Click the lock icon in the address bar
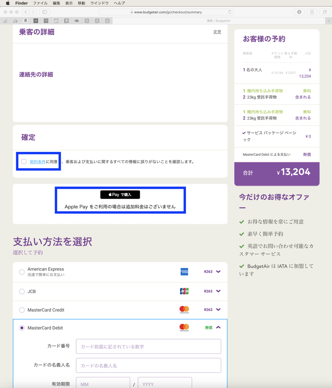 point(132,12)
